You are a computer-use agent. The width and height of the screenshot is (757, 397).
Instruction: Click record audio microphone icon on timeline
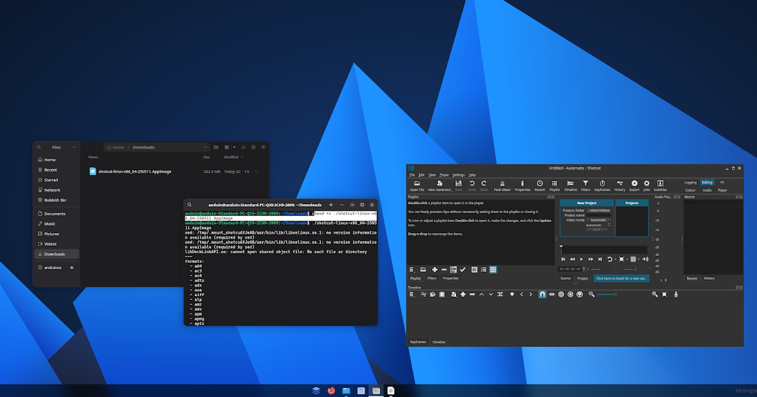[676, 294]
